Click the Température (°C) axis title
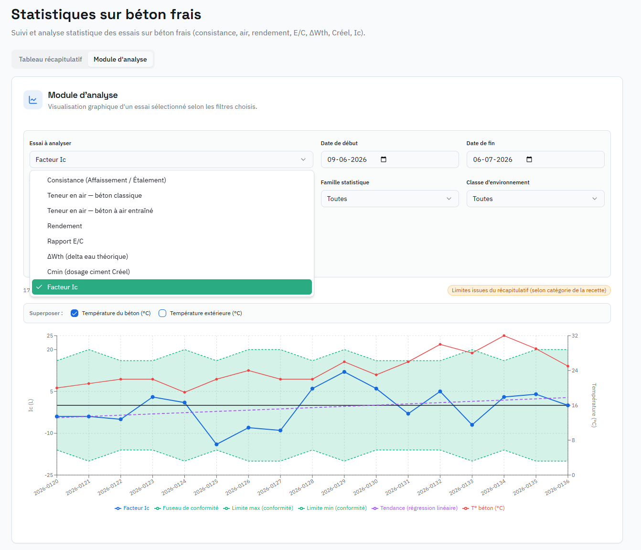The width and height of the screenshot is (641, 550). 594,405
